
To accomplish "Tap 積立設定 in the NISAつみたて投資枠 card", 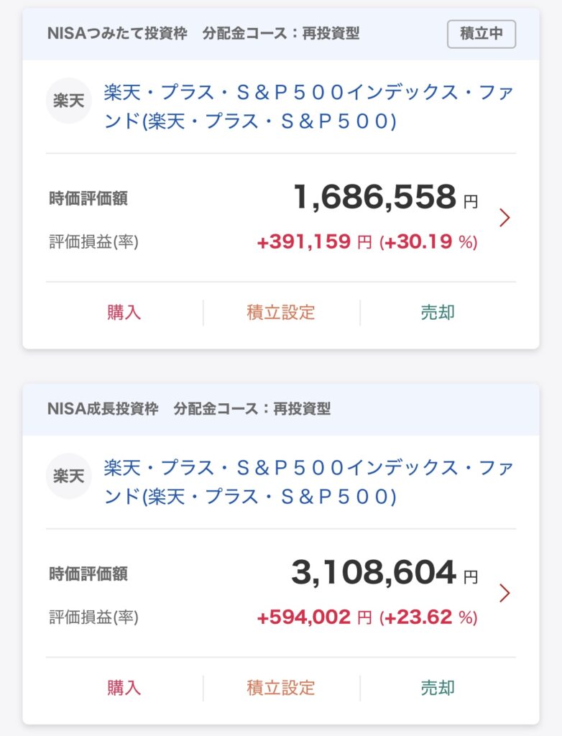I will [x=281, y=313].
